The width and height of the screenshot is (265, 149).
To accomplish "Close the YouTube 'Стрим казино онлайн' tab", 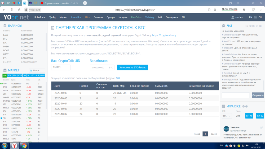I will 77,3.
